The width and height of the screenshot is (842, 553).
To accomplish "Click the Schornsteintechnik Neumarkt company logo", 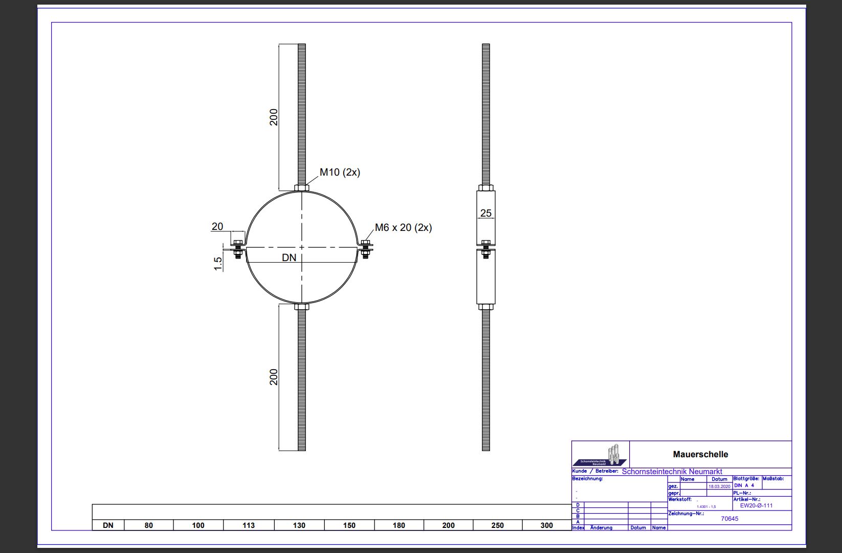I will coord(600,455).
